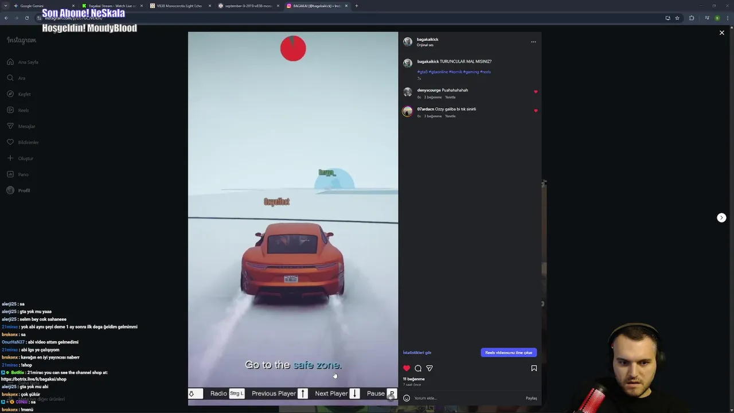Open denyscourge's profile avatar
Screen dimensions: 734x413
(408, 92)
